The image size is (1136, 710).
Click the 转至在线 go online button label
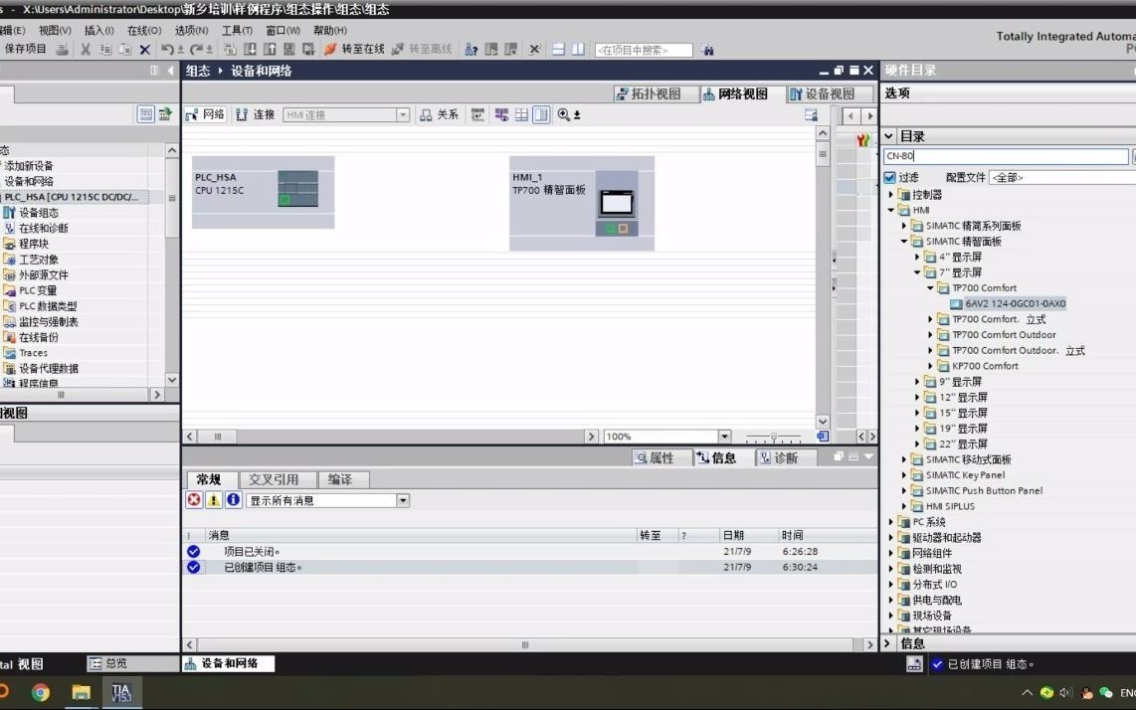pos(363,50)
